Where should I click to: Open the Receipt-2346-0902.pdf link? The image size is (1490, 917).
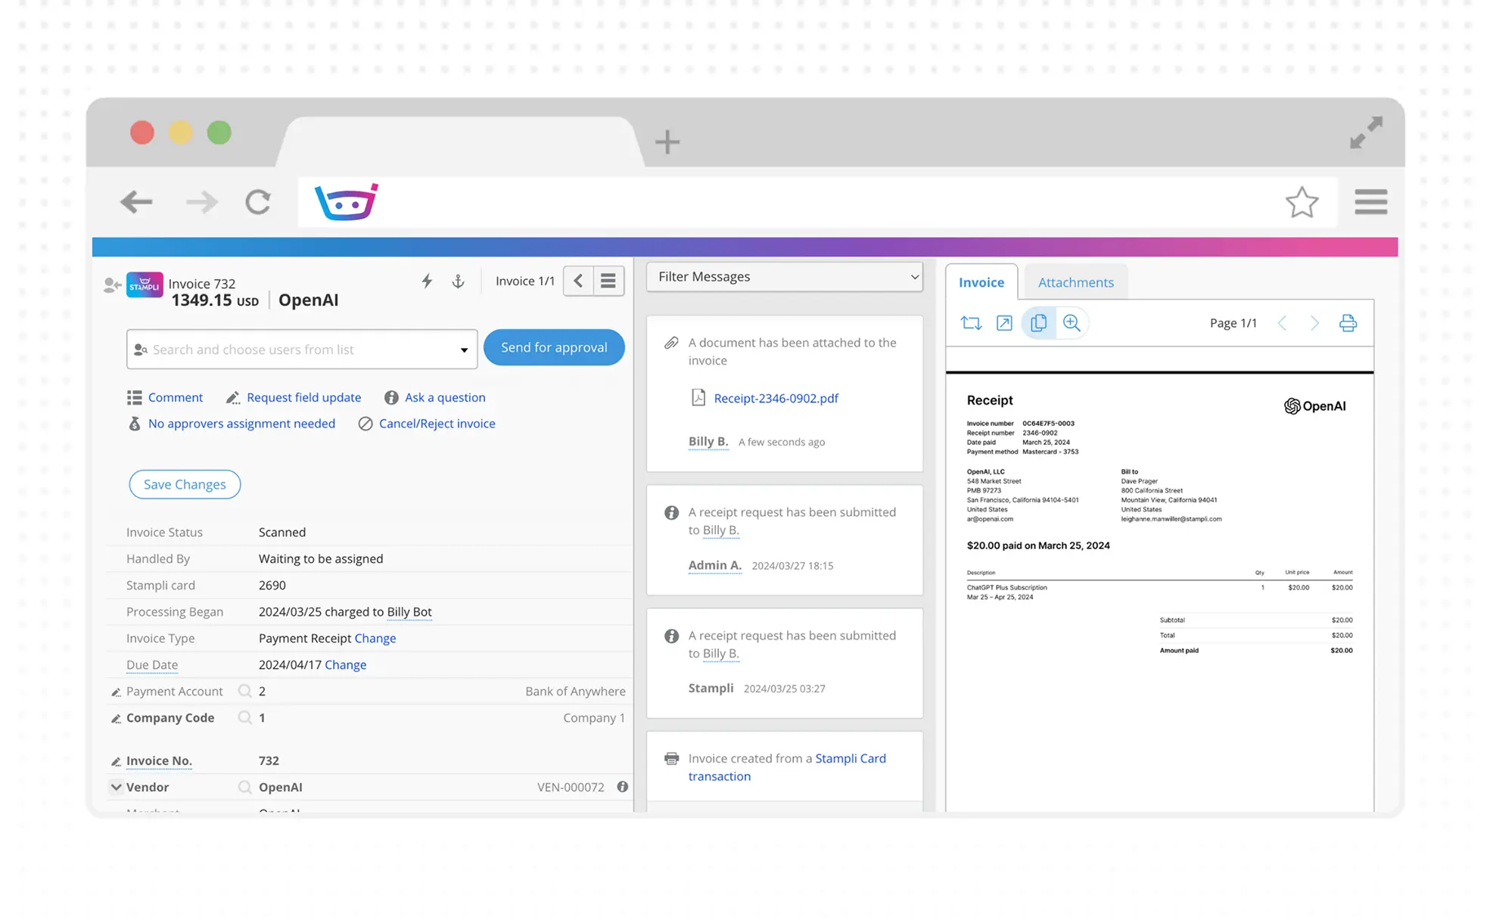point(776,398)
